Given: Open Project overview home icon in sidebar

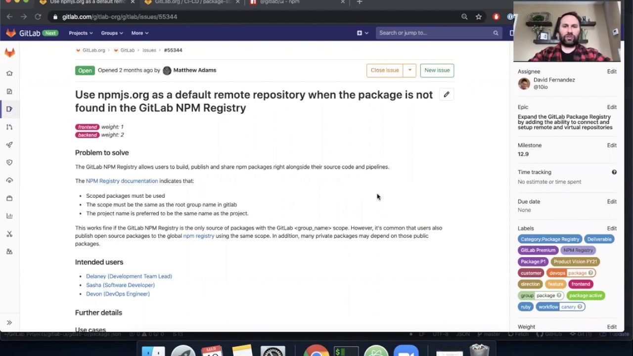Looking at the screenshot, I should point(9,73).
